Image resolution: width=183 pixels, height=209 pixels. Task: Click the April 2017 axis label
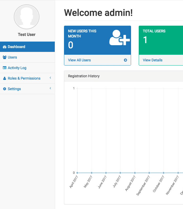74,182
